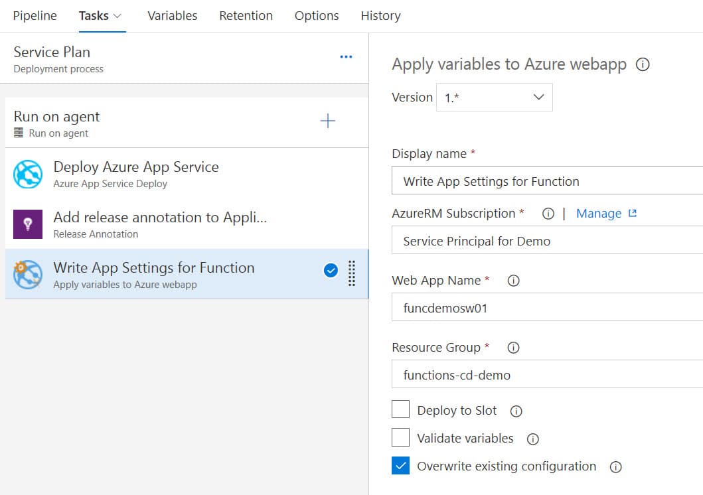Click the 'Azure App Service Deploy' subtitle
The width and height of the screenshot is (703, 495).
tap(110, 184)
